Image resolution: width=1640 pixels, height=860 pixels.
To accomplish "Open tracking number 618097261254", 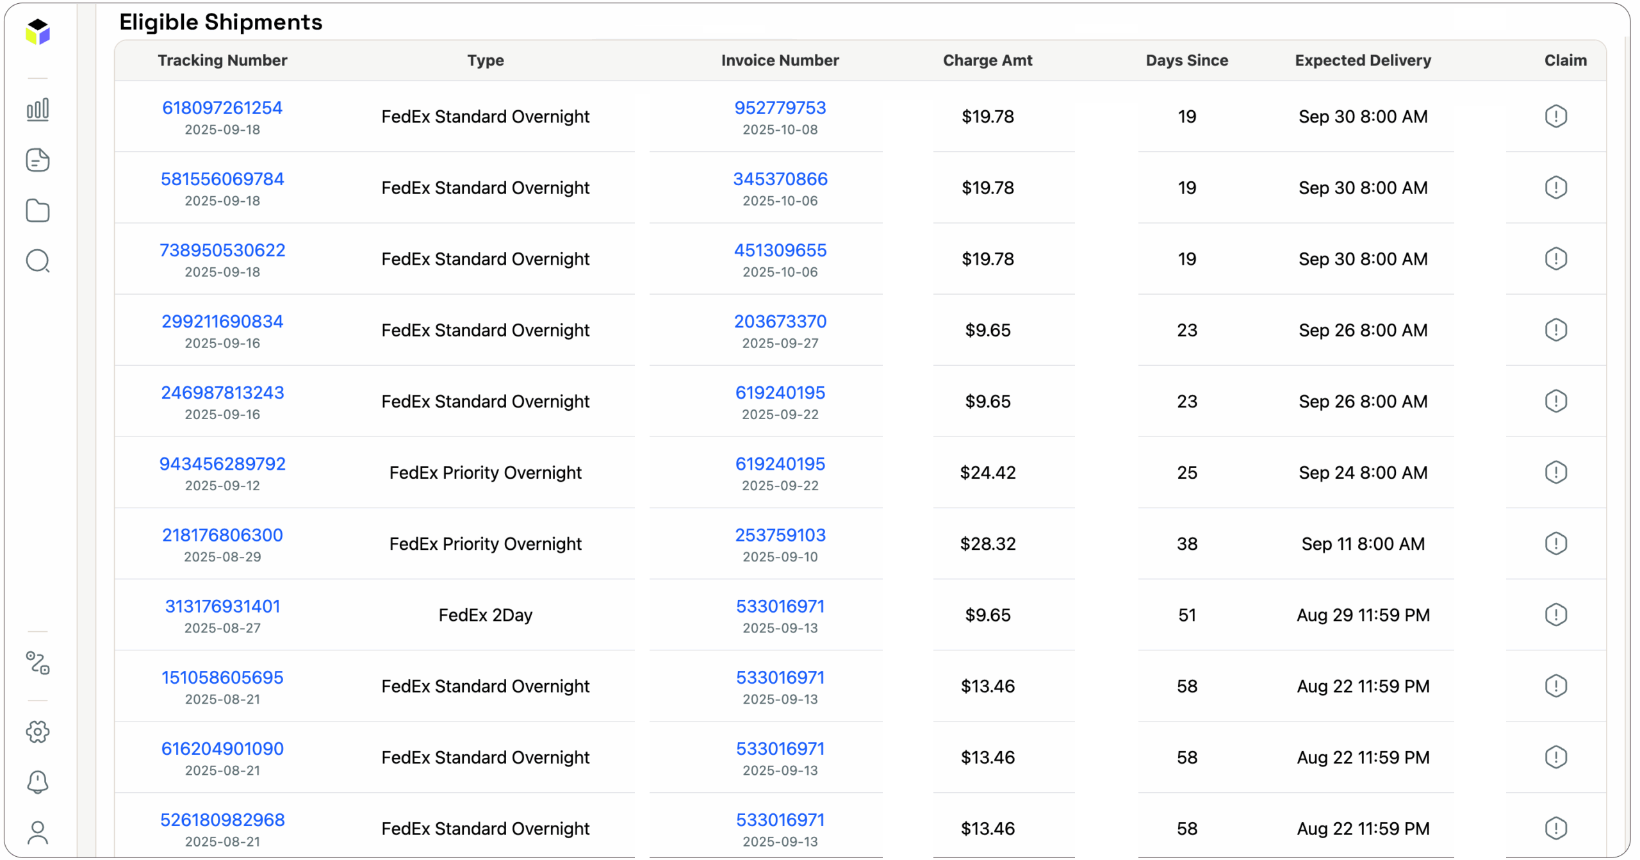I will pyautogui.click(x=222, y=107).
